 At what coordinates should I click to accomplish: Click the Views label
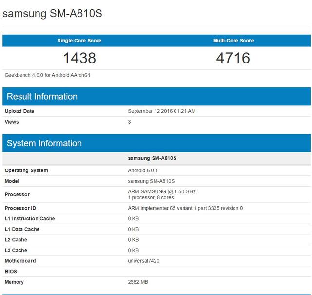(x=12, y=122)
